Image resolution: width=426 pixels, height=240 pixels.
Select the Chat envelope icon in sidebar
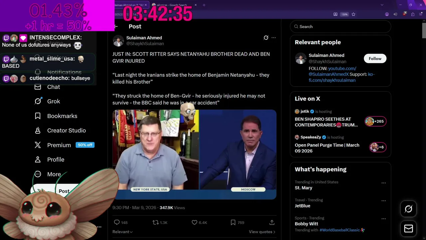pyautogui.click(x=38, y=87)
